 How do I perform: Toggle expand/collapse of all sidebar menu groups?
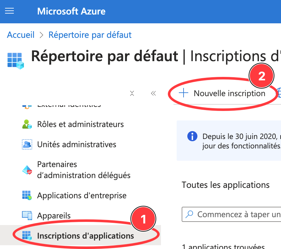pos(132,93)
